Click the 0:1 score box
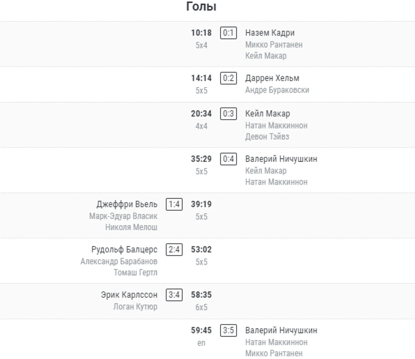The image size is (415, 359). 228,33
